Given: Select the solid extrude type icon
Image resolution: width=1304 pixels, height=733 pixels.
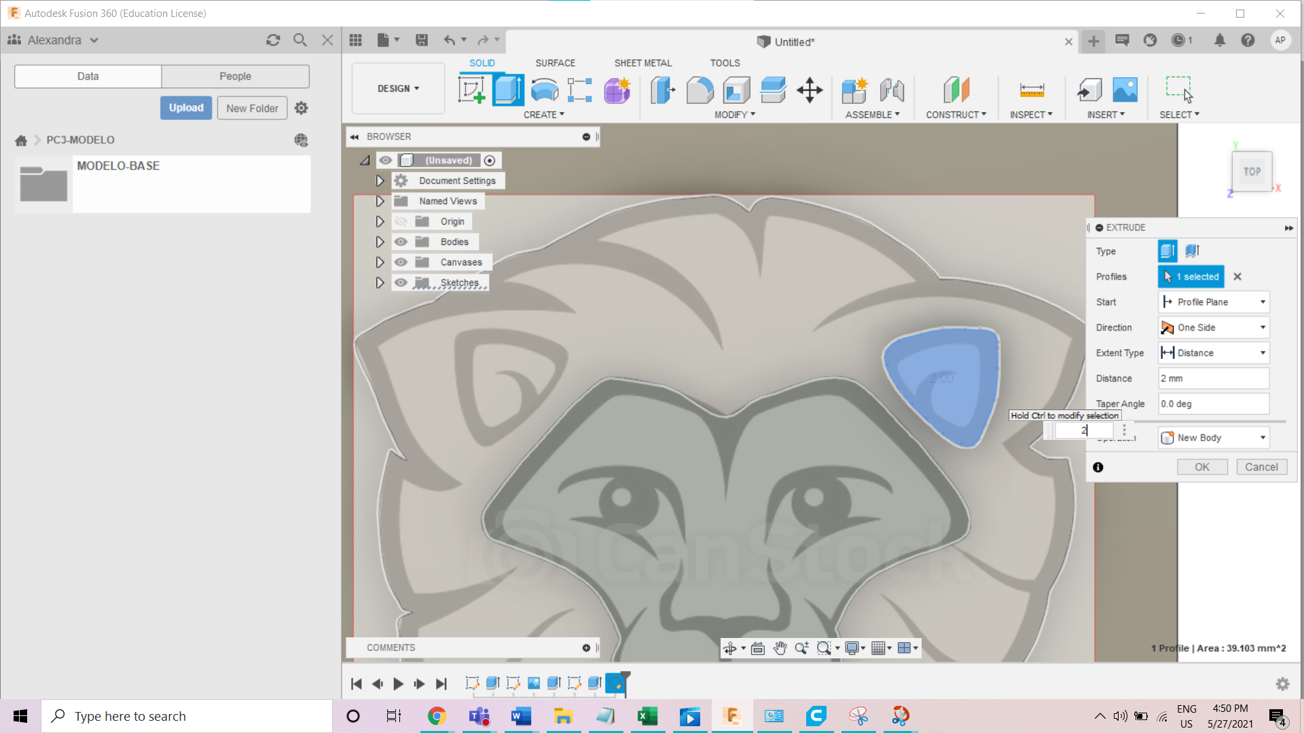Looking at the screenshot, I should (1167, 251).
